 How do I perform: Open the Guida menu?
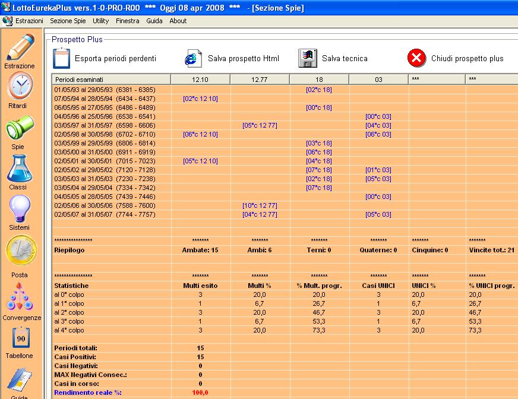click(x=154, y=21)
